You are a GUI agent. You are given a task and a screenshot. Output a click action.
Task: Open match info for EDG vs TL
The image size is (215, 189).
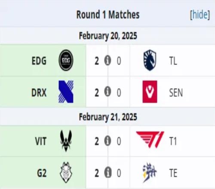(107, 61)
